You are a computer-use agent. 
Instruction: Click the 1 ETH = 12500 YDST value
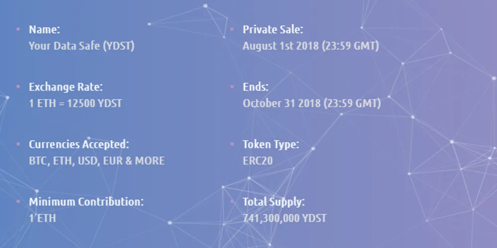[x=76, y=104]
